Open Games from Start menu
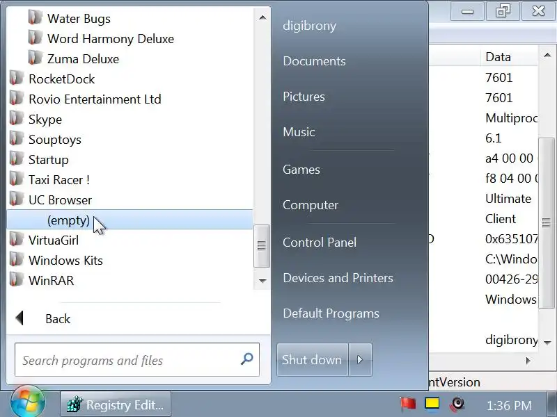This screenshot has height=417, width=557. click(301, 170)
